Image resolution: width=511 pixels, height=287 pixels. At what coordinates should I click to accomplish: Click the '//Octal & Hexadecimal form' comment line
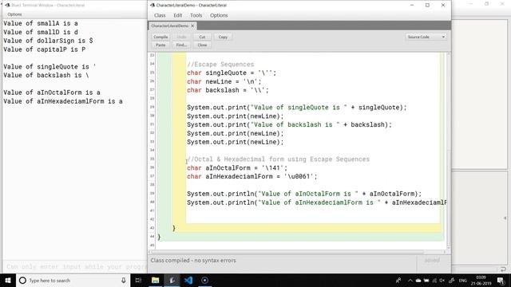[x=278, y=159]
